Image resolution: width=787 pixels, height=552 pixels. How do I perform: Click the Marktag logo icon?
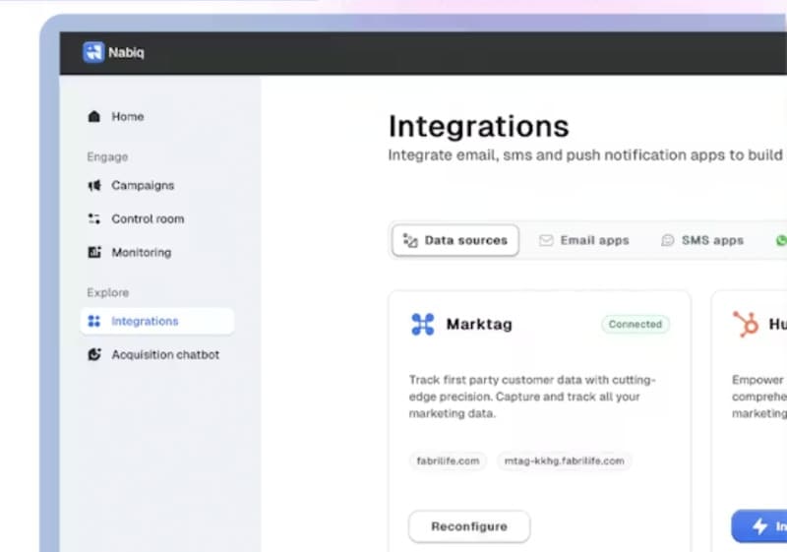pos(422,324)
